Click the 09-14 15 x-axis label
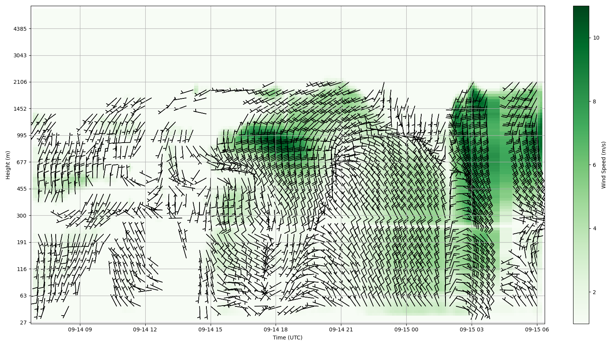The height and width of the screenshot is (346, 615). pos(211,329)
